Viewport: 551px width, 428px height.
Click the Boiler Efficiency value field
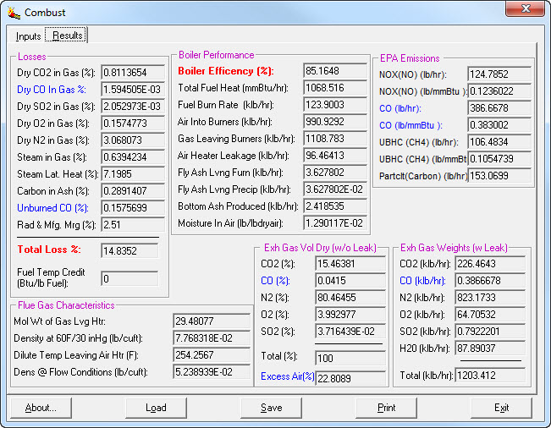coord(335,71)
